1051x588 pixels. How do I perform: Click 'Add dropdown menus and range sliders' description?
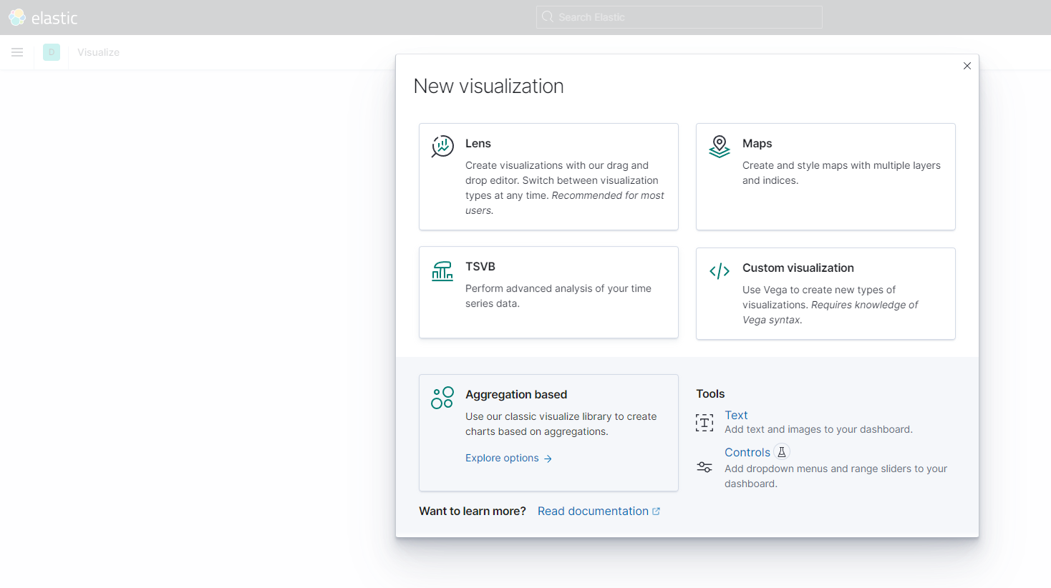tap(836, 476)
